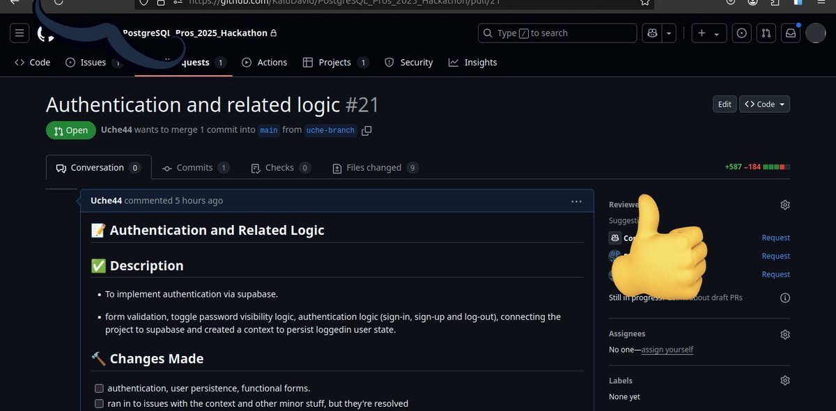Open the hamburger navigation menu

20,33
